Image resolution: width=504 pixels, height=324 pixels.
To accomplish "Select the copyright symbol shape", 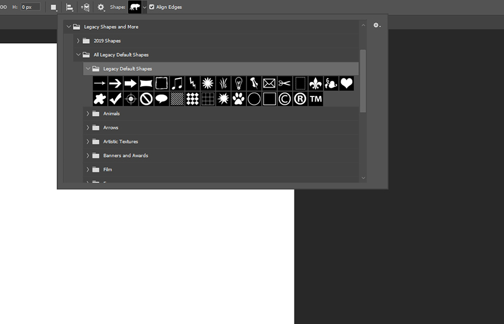I will click(x=285, y=99).
